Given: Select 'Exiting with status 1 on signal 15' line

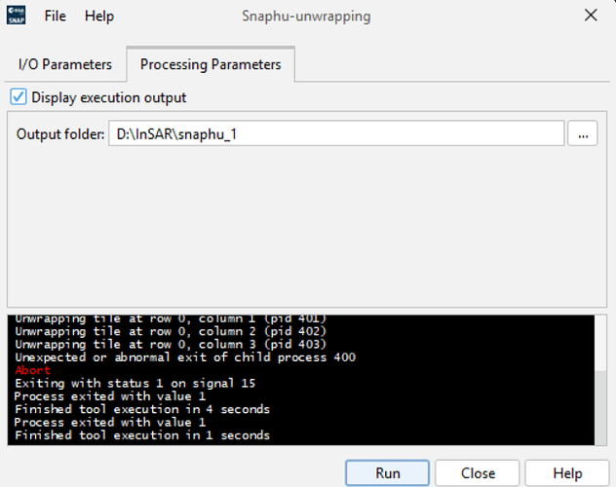Looking at the screenshot, I should [135, 383].
